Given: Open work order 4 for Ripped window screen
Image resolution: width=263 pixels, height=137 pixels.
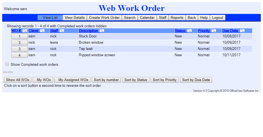Looking at the screenshot, I should [x=19, y=55].
